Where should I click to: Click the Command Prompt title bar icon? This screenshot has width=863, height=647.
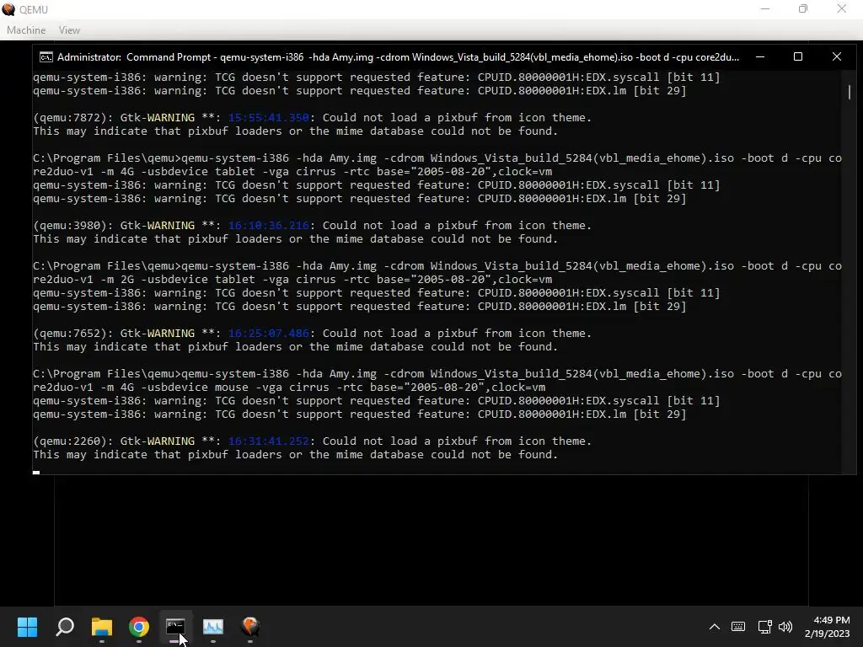click(x=46, y=57)
